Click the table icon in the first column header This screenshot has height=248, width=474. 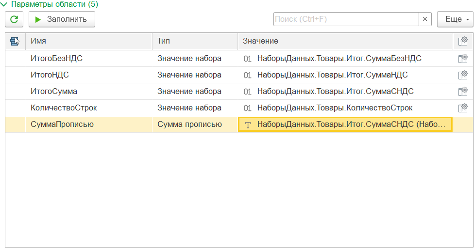tap(15, 42)
